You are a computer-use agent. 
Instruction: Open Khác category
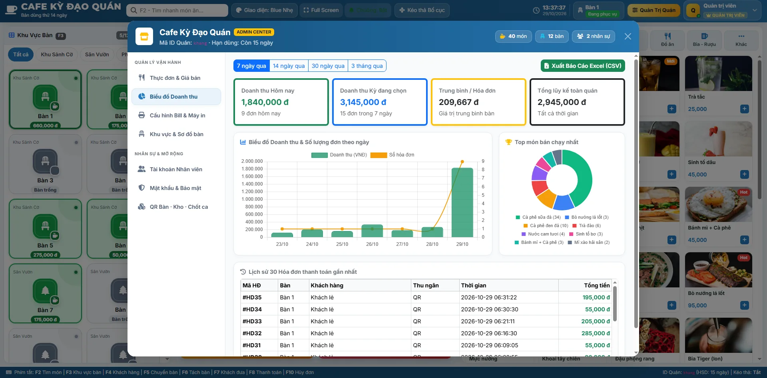click(741, 40)
